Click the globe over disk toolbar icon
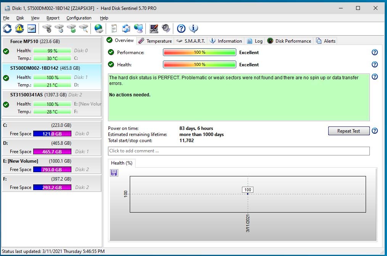387x256 pixels. coord(99,29)
